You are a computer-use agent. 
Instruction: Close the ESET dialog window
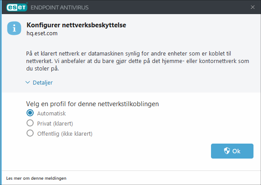(253, 7)
